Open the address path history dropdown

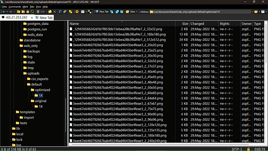(x=252, y=12)
